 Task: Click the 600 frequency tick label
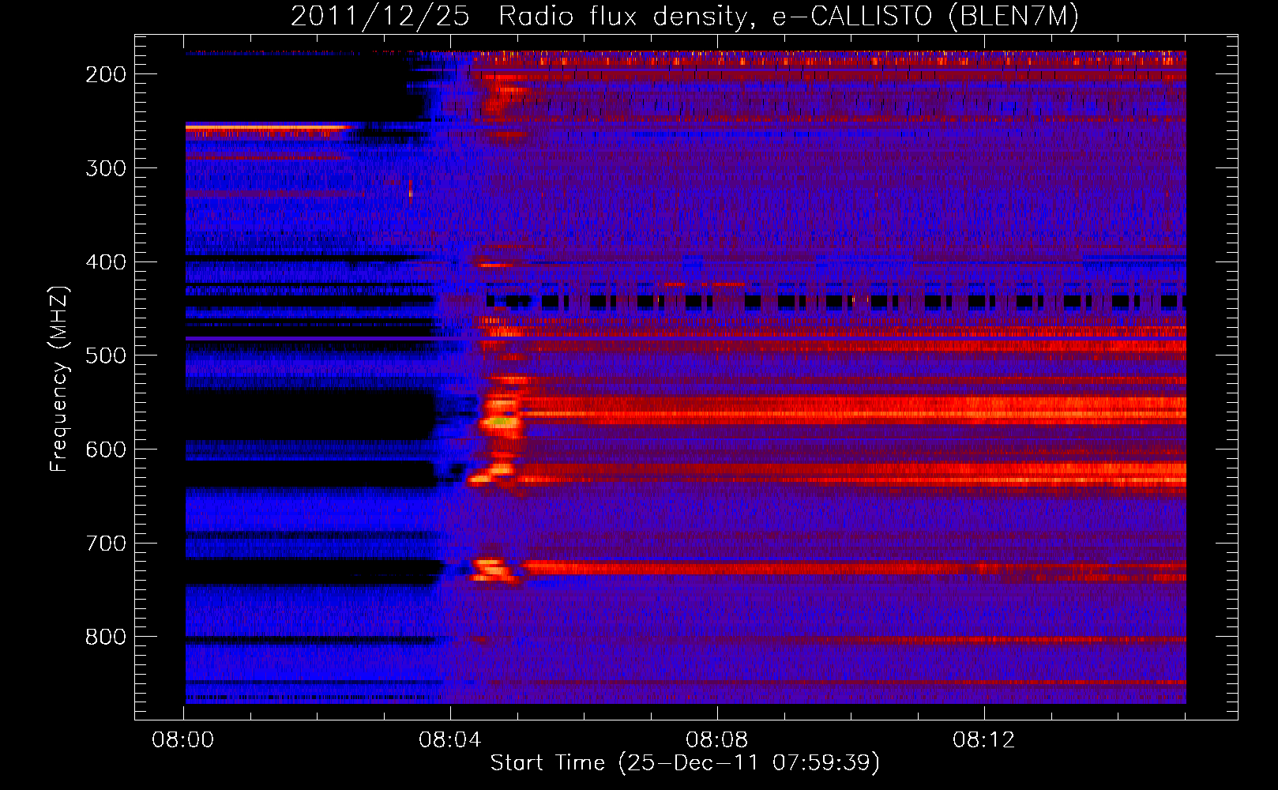106,450
